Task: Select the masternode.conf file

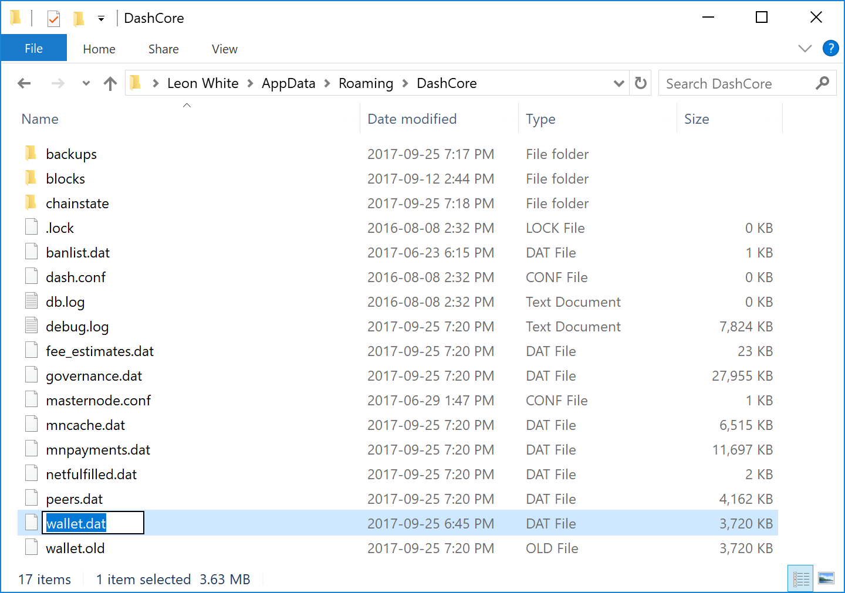Action: pyautogui.click(x=98, y=401)
